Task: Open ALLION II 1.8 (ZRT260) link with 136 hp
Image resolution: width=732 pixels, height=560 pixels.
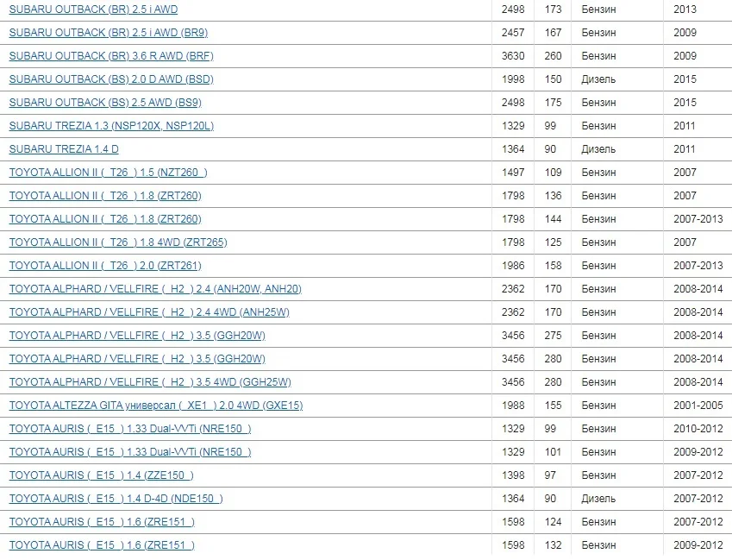Action: [x=105, y=196]
